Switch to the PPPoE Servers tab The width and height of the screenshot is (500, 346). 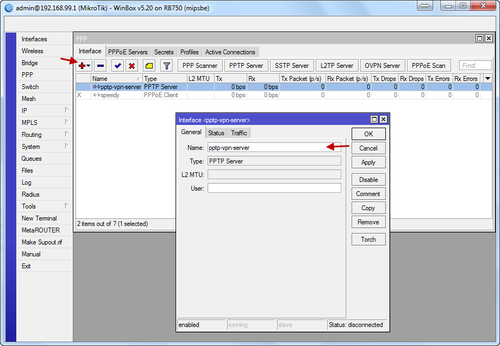[x=128, y=52]
